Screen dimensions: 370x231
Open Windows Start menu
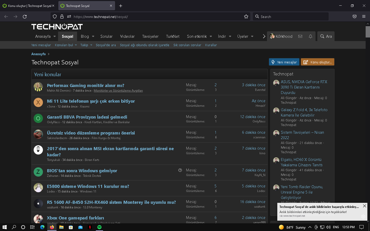[x=4, y=227]
